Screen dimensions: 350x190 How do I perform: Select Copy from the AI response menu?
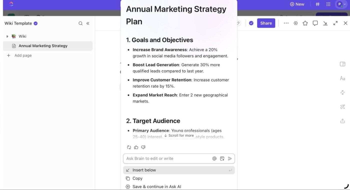pos(137,178)
